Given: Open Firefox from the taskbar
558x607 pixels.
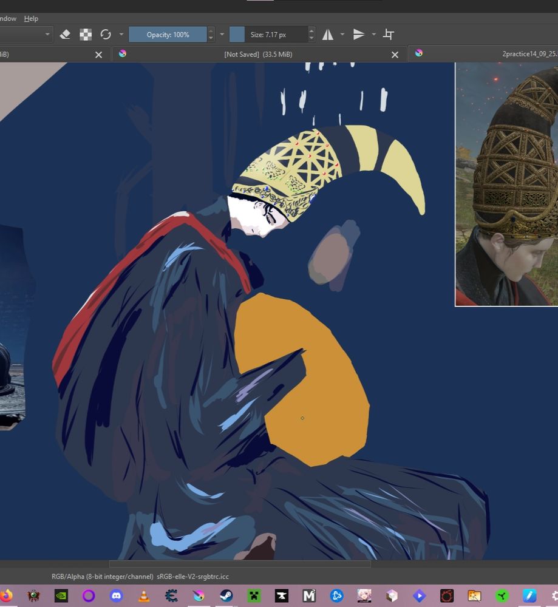Looking at the screenshot, I should pos(8,595).
